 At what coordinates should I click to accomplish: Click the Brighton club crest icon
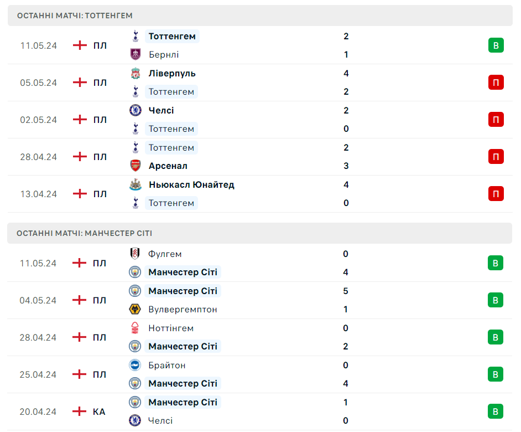pos(134,365)
